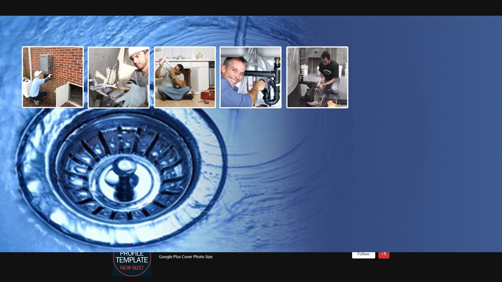Image resolution: width=502 pixels, height=282 pixels.
Task: Click the Google Plus Cover Photo Size title
Action: tap(185, 257)
